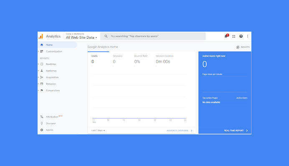Open the Audience Overview link
This screenshot has height=166, width=289.
click(x=177, y=131)
